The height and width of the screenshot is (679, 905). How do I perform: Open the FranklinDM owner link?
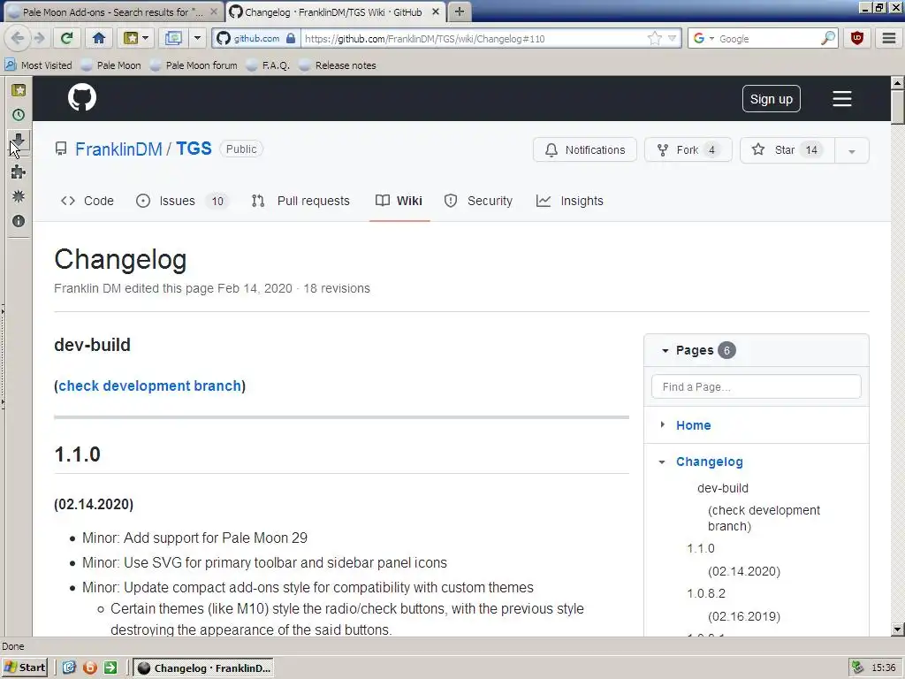[119, 149]
